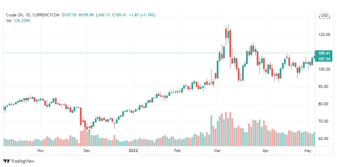Select the Mar marker on time axis
Image resolution: width=337 pixels, height=167 pixels.
point(217,151)
